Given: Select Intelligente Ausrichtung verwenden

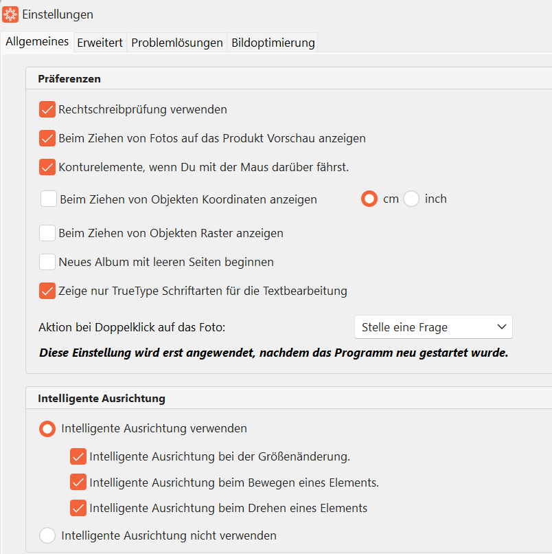Looking at the screenshot, I should pos(47,428).
